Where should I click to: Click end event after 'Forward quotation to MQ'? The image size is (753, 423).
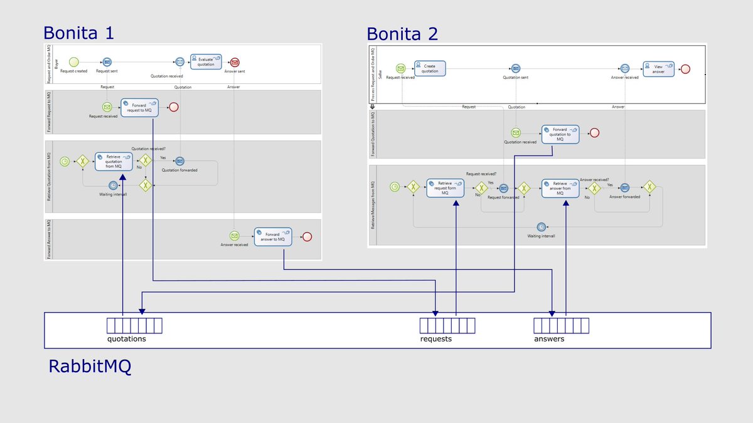click(594, 133)
